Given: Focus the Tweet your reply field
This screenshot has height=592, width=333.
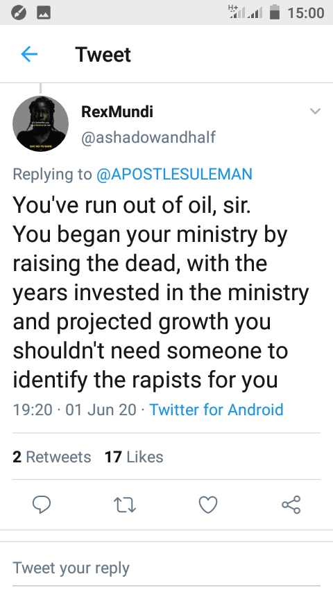Looking at the screenshot, I should pyautogui.click(x=166, y=568).
